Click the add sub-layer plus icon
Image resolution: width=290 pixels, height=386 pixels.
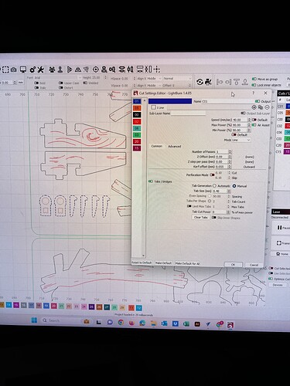254,107
